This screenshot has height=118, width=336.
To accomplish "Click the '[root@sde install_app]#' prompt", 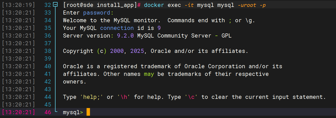I will pos(102,5).
